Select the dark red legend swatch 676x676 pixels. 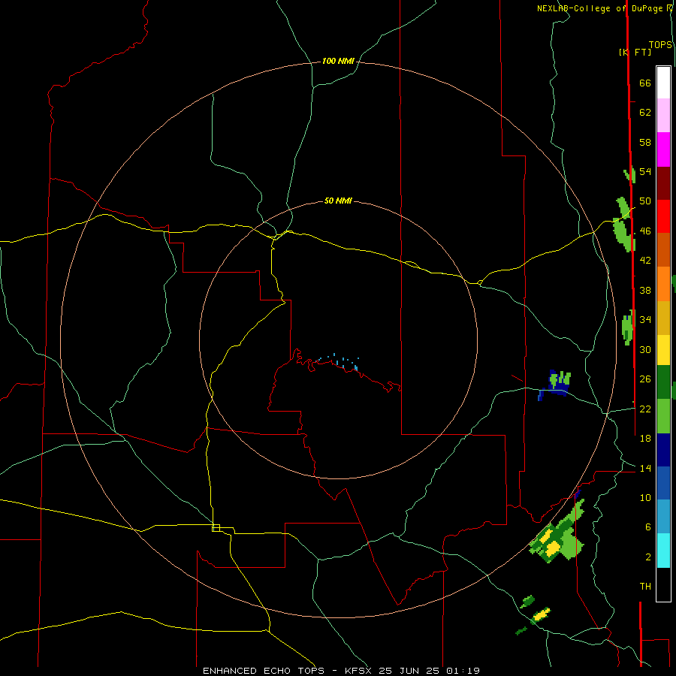[x=663, y=183]
